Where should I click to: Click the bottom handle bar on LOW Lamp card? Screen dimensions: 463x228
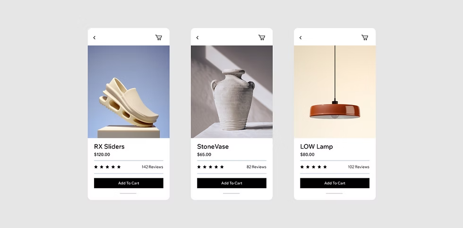click(334, 193)
